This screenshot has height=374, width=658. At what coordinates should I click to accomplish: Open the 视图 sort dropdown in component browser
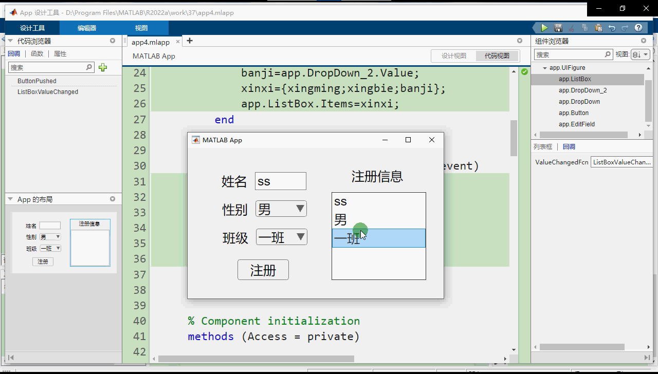click(x=640, y=54)
